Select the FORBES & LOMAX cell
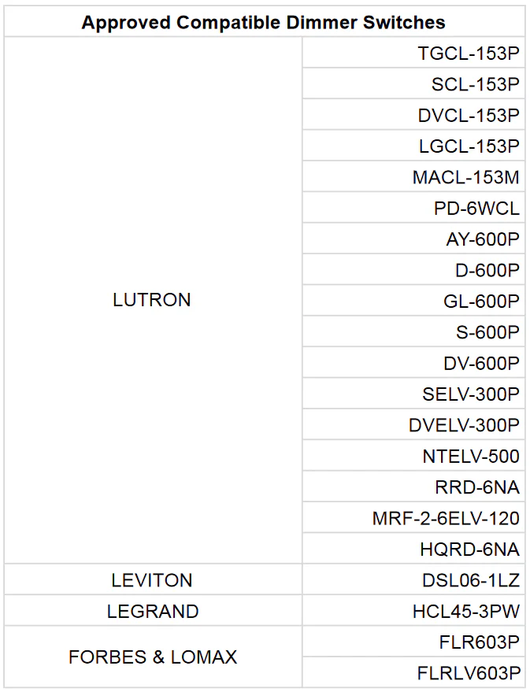 (x=152, y=657)
